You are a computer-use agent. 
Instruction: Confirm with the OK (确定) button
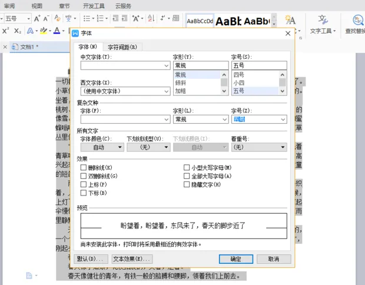[x=236, y=259]
